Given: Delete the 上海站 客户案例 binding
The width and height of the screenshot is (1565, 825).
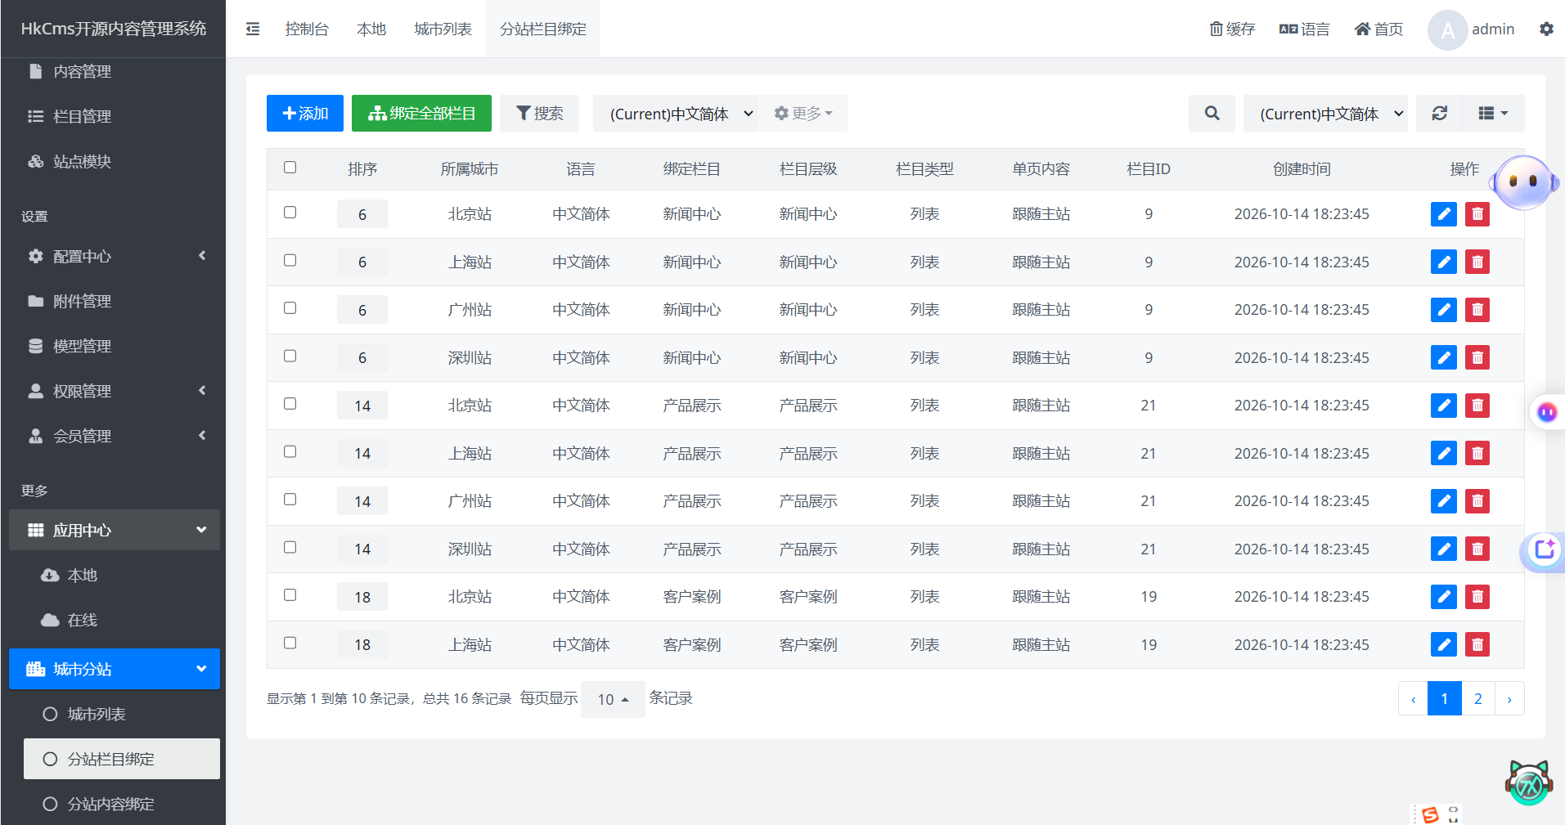Looking at the screenshot, I should tap(1477, 645).
